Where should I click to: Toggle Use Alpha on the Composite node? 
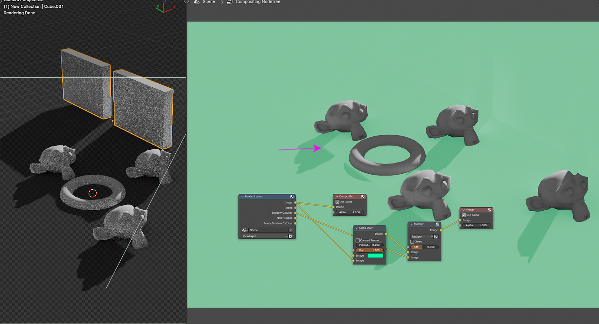[337, 202]
